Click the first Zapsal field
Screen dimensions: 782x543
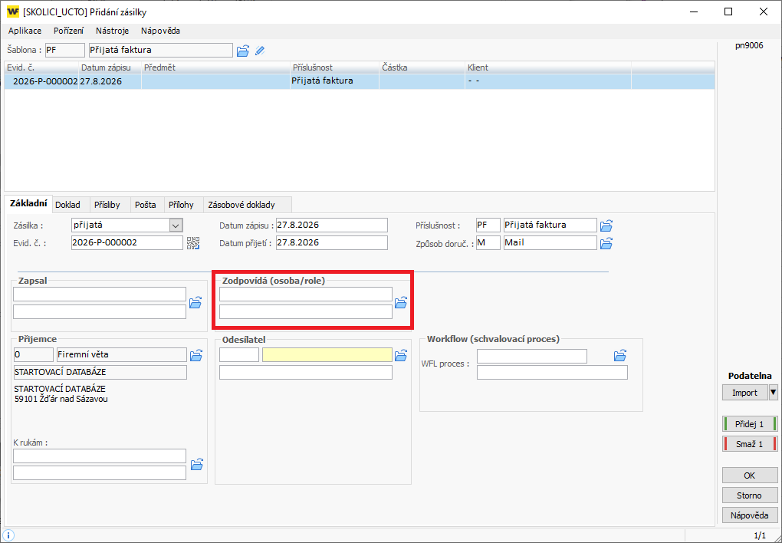(x=99, y=294)
